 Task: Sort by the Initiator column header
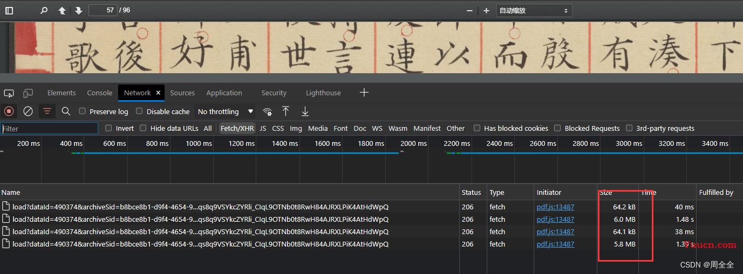coord(565,192)
